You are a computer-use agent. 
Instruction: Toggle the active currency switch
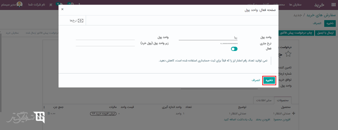click(234, 49)
